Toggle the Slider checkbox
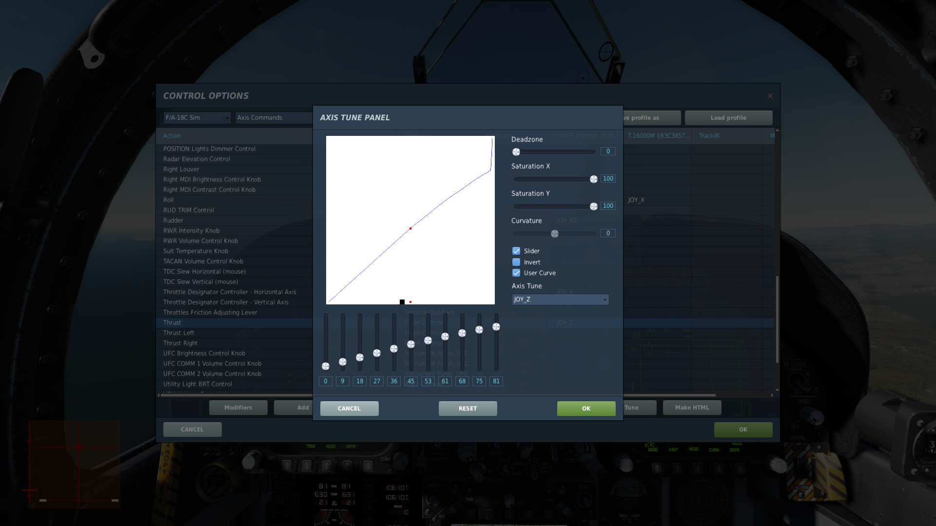 pos(516,251)
